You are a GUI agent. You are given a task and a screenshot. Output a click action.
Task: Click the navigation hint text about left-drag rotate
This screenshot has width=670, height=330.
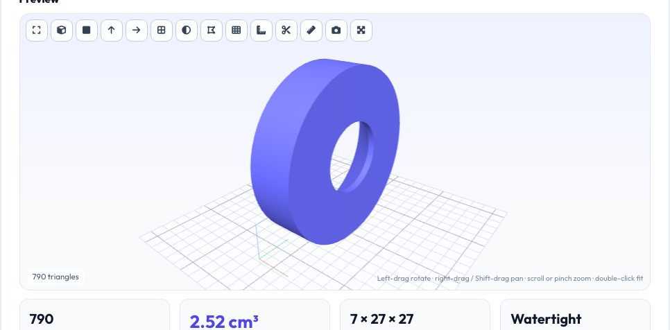(x=510, y=278)
